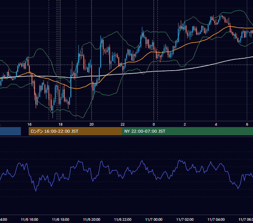Click the ロンドン 16:00-22:00 JST session bar
Image resolution: width=253 pixels, height=223 pixels.
75,131
